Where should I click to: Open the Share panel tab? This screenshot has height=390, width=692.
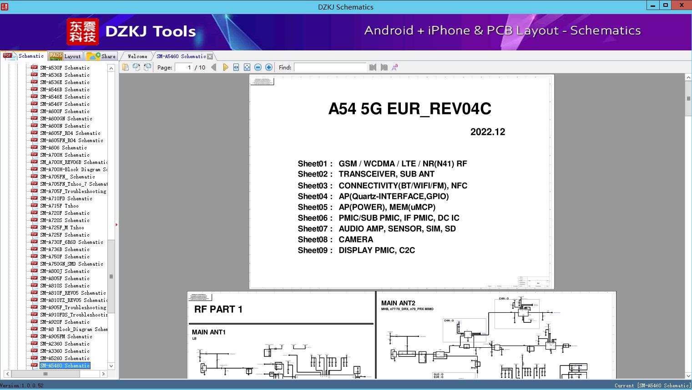(x=101, y=56)
